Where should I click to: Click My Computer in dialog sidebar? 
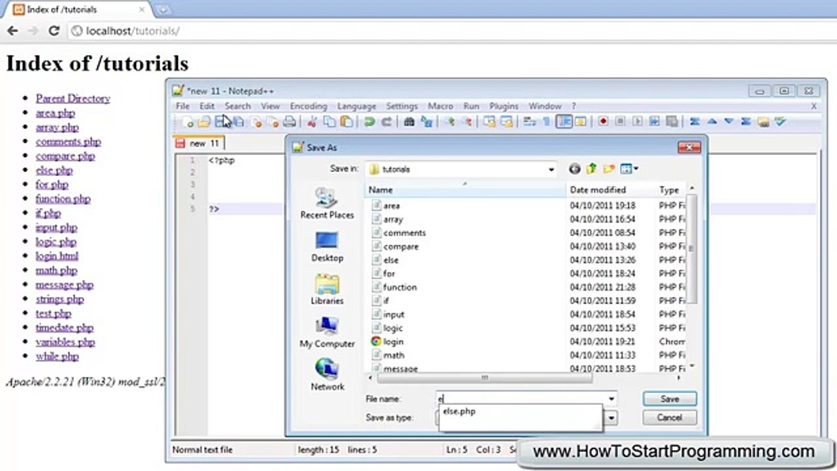327,332
